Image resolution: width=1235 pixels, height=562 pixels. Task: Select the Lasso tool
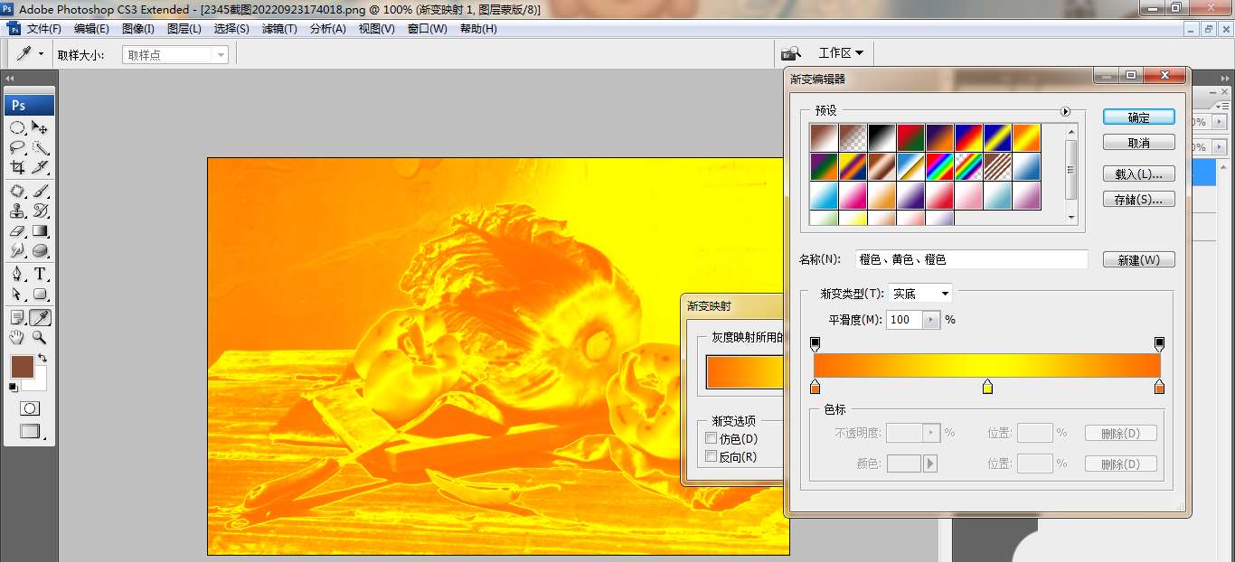click(x=17, y=148)
